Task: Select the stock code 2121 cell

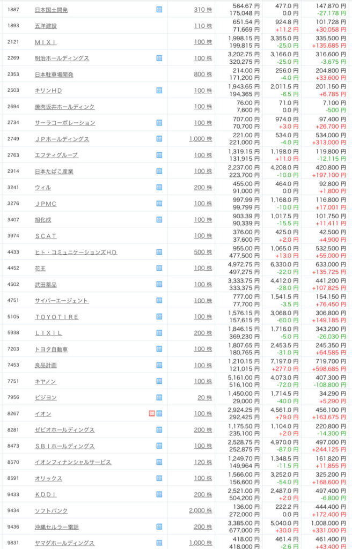Action: pos(13,42)
